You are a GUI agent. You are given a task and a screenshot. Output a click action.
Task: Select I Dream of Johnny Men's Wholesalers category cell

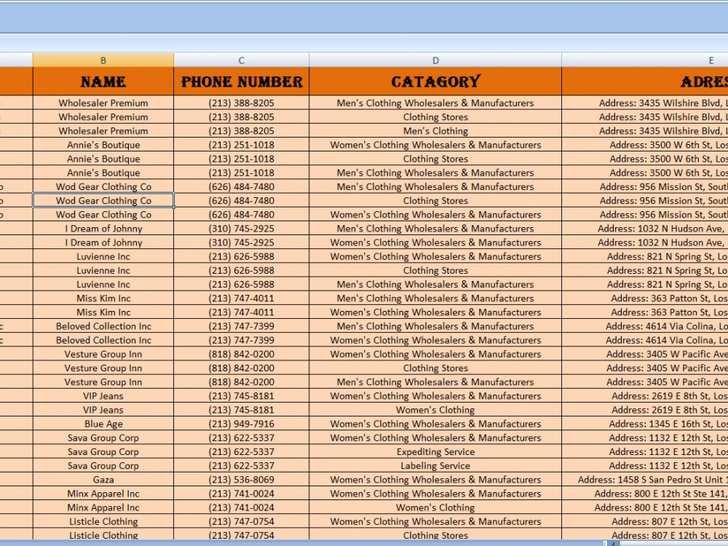(x=435, y=229)
